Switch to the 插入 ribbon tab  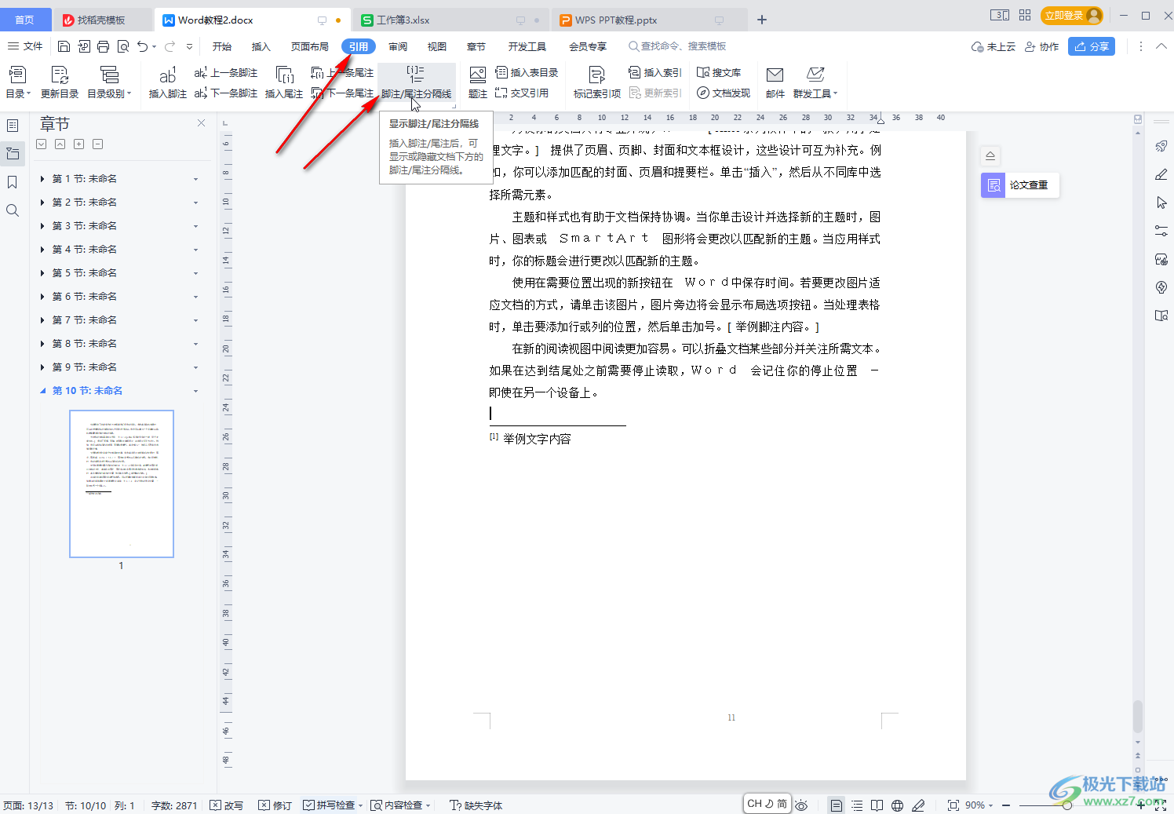261,46
